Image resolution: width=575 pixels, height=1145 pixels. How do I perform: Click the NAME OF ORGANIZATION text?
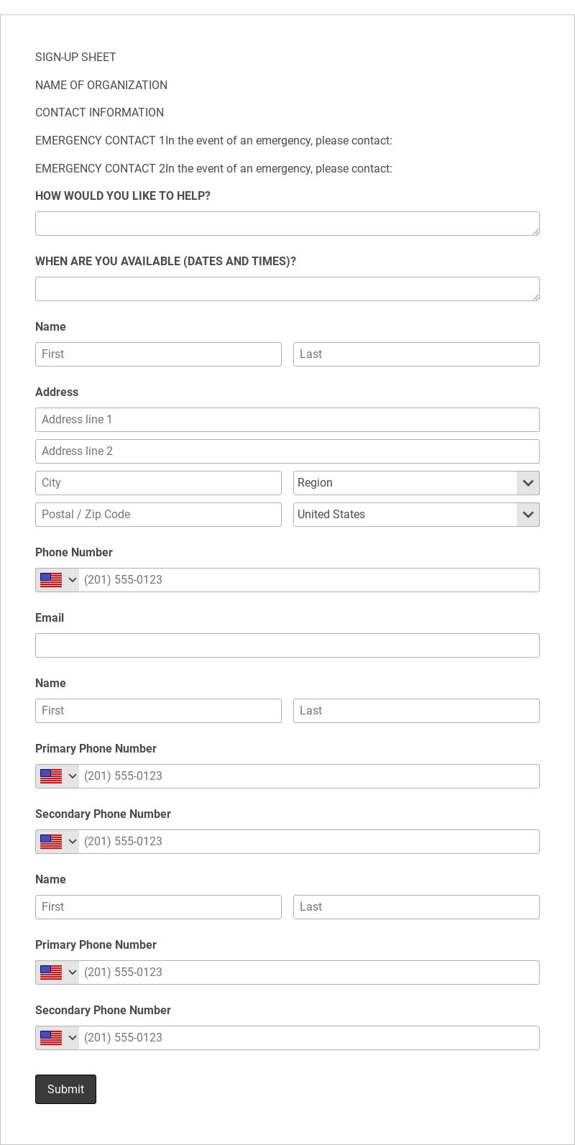(x=101, y=85)
